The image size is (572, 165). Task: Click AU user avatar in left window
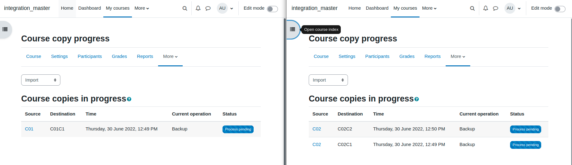pyautogui.click(x=222, y=8)
